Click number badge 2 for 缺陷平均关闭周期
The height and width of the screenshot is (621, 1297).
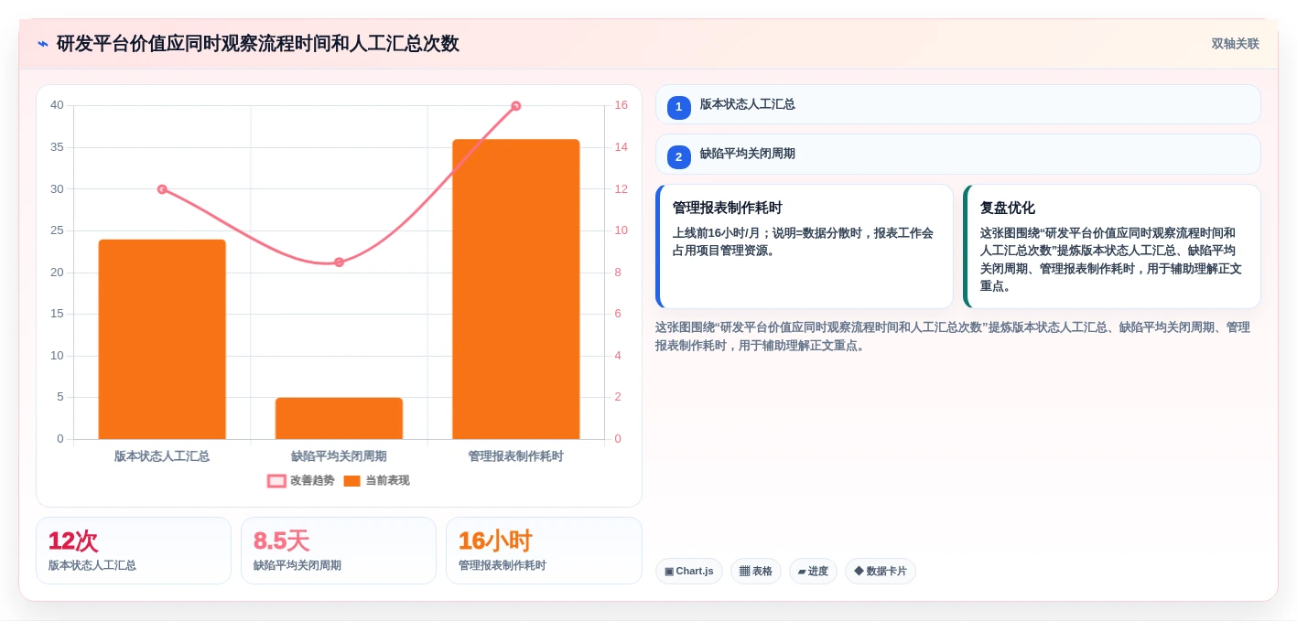[x=678, y=157]
